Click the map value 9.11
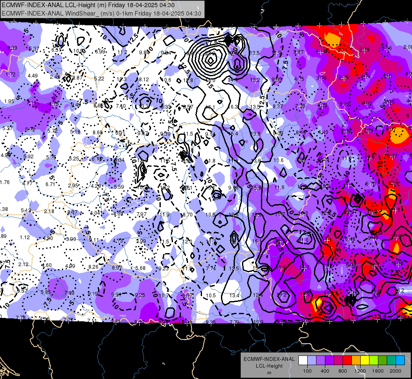 [x=94, y=240]
